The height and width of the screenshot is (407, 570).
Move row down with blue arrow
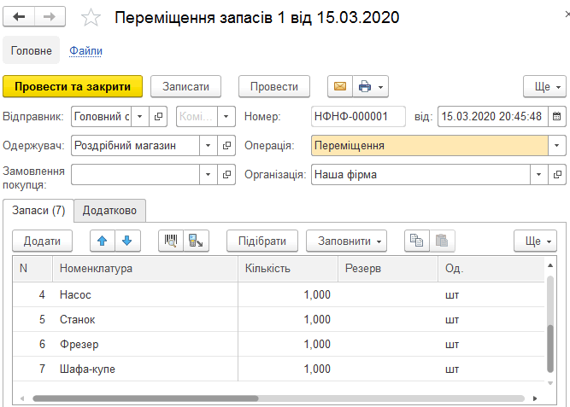coord(127,241)
